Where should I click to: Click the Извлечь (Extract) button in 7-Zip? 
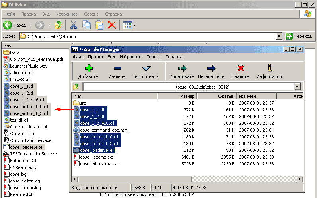coord(117,72)
